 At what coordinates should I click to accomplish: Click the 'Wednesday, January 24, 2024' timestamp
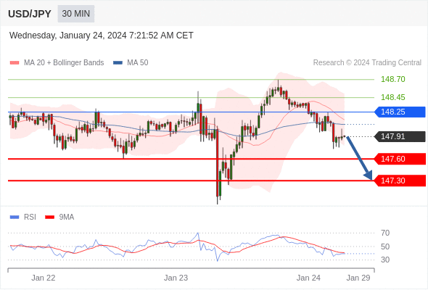coord(102,36)
